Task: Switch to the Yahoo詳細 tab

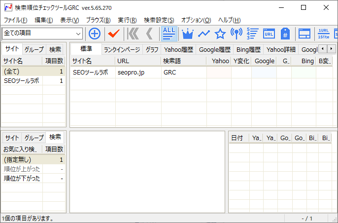Action: coord(281,50)
